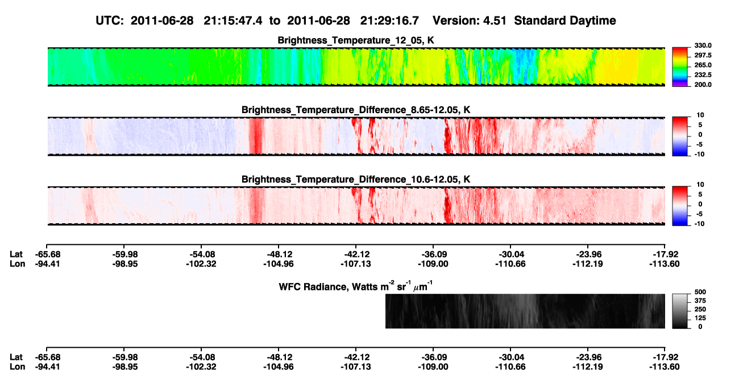Click the 'UTC:' label in the header

[110, 20]
